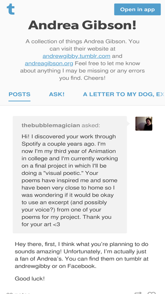The height and width of the screenshot is (294, 165).
Task: Open the A LETTER TO MY DOG tab
Action: point(124,94)
